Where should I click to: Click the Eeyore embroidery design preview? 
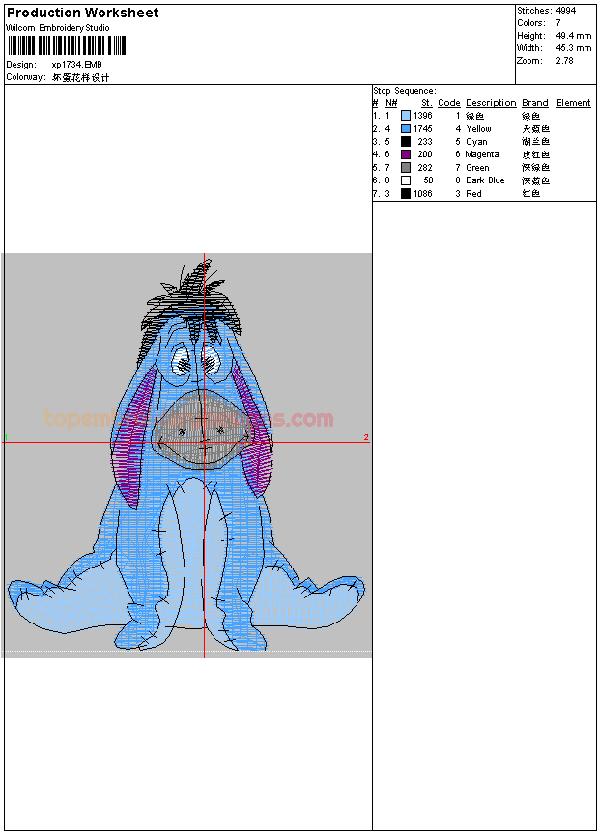click(x=186, y=456)
